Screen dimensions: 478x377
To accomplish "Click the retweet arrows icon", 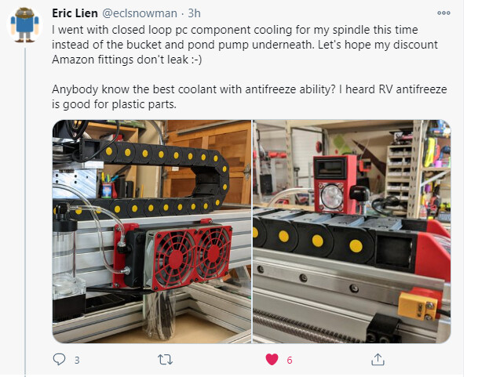I will (166, 360).
